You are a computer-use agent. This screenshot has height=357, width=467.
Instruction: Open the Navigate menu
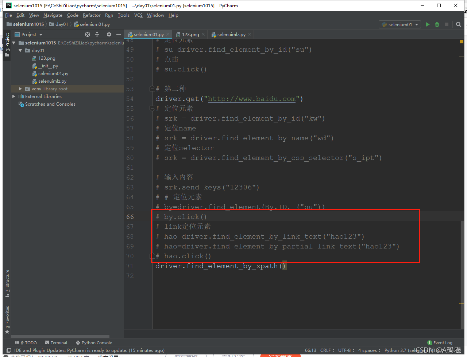[53, 15]
